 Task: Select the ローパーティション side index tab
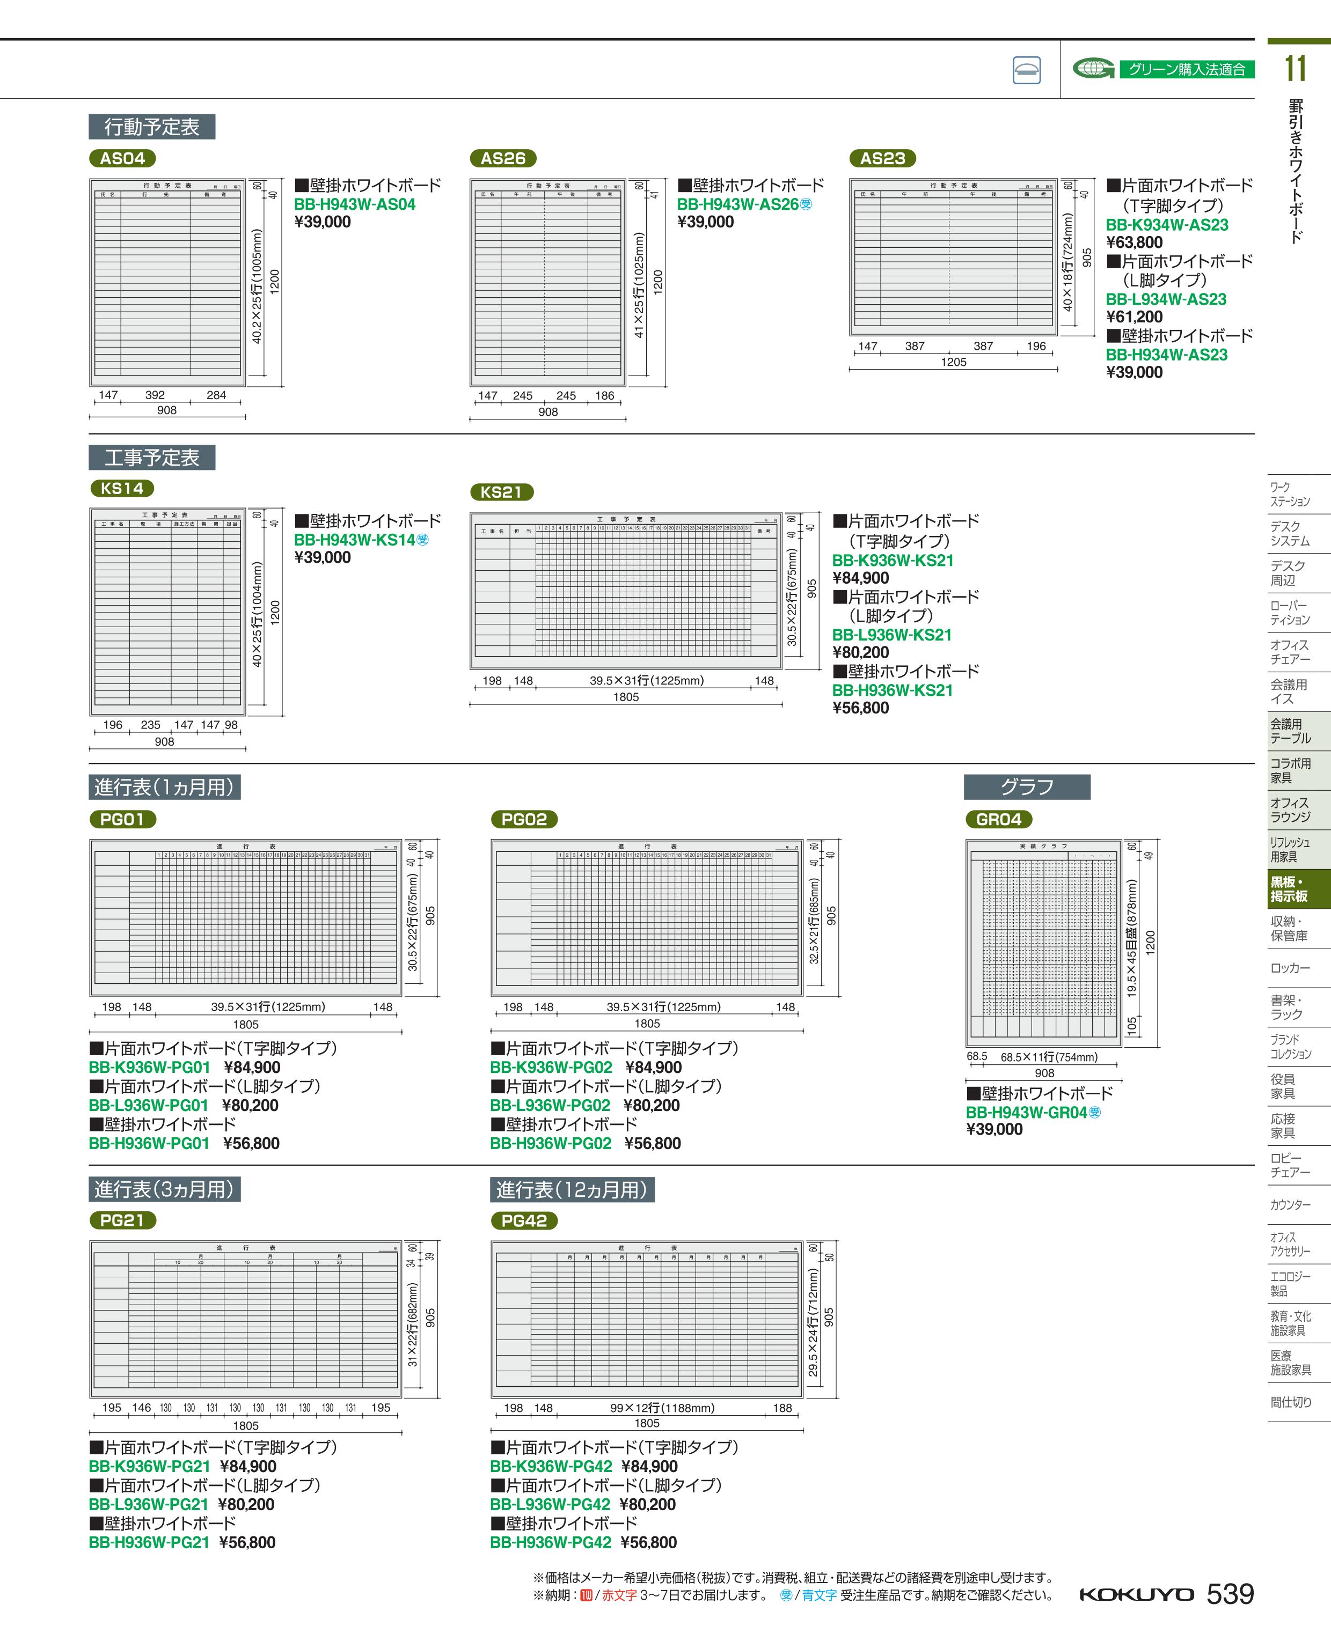pyautogui.click(x=1299, y=613)
